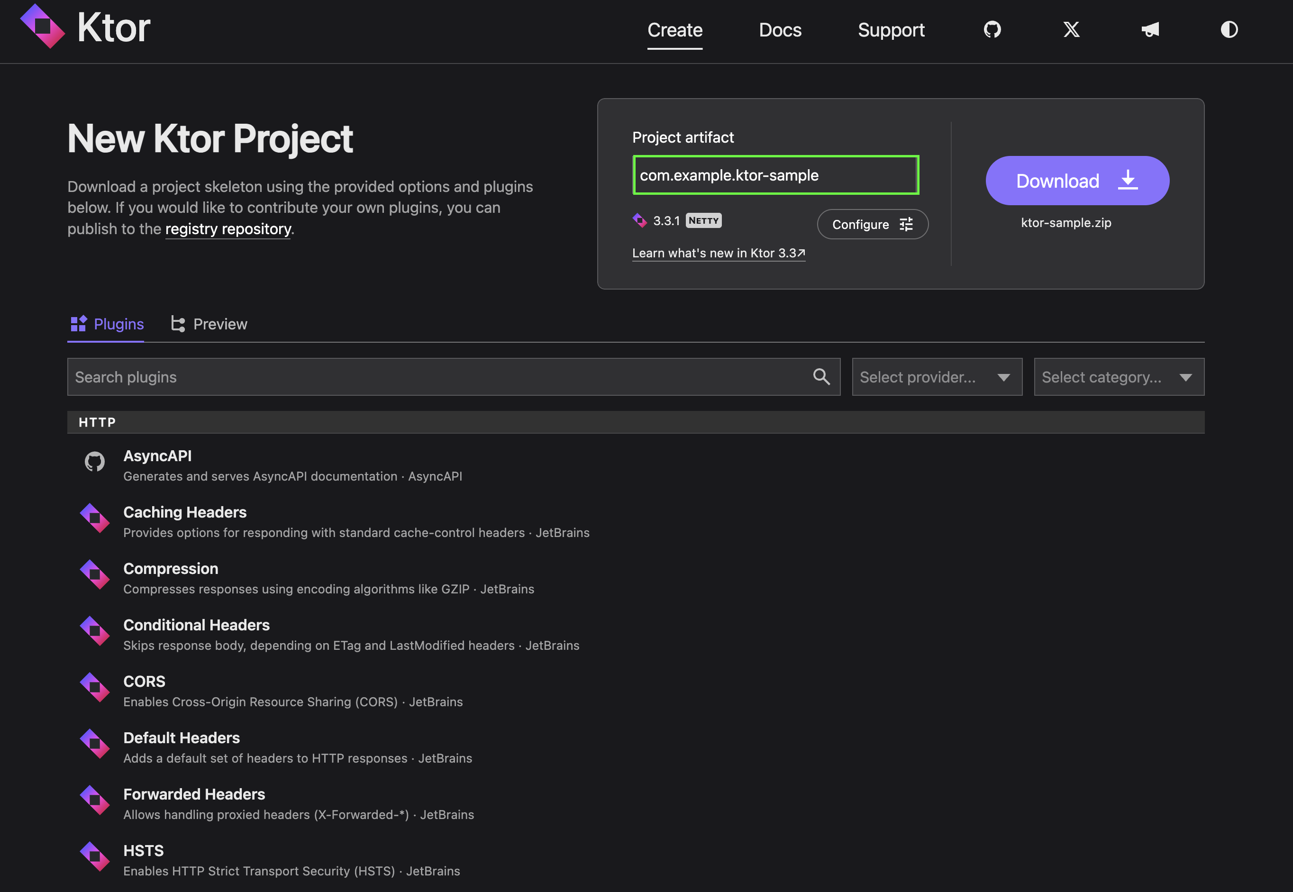The image size is (1293, 892).
Task: Click the GitHub icon next to AsyncAPI plugin
Action: [94, 462]
